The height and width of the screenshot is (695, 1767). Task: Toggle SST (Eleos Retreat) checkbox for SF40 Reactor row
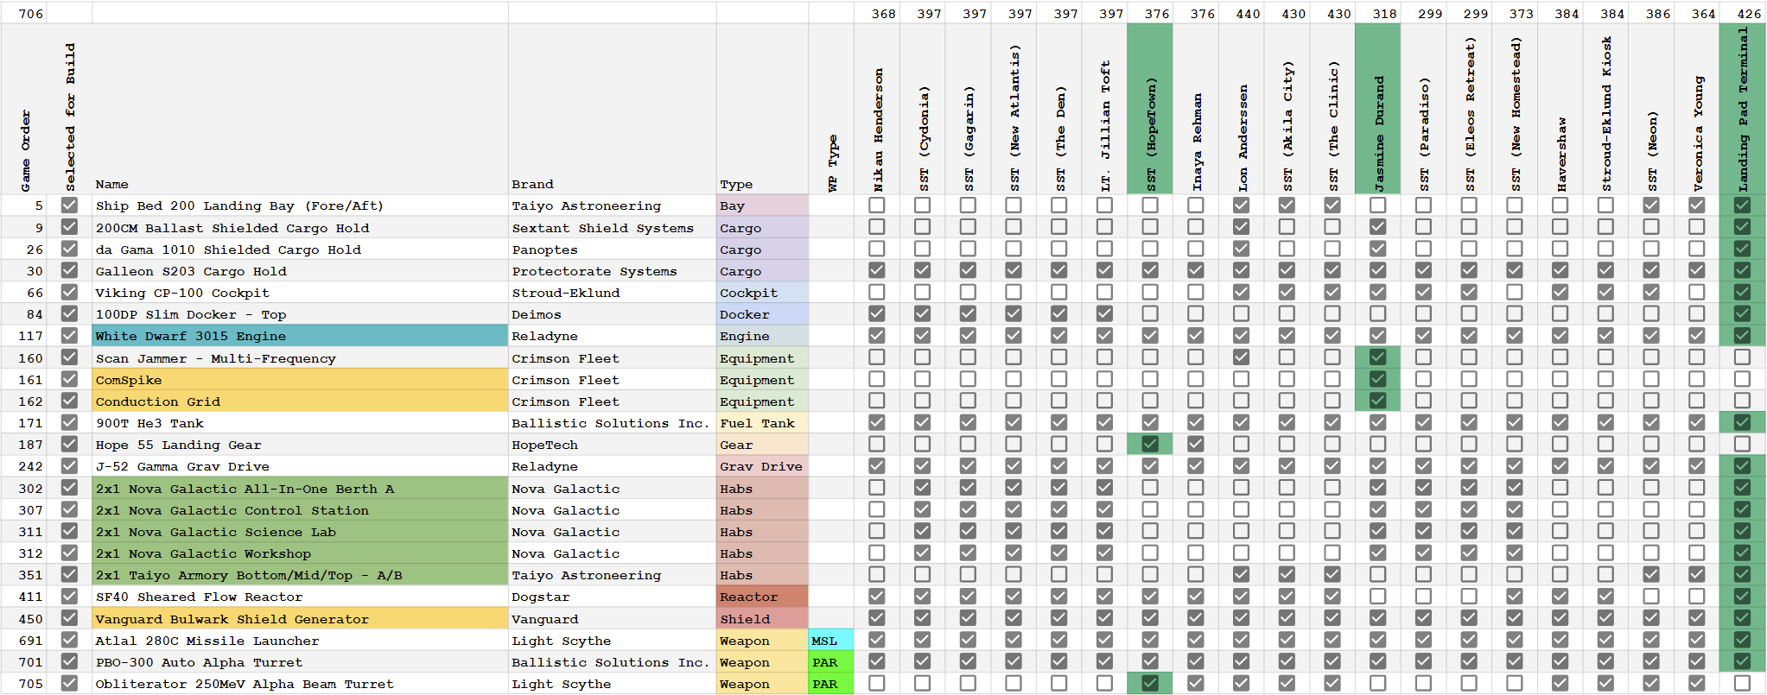click(1469, 597)
